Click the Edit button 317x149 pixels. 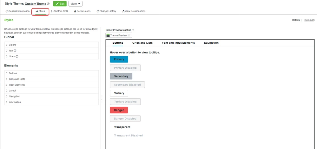pyautogui.click(x=60, y=3)
